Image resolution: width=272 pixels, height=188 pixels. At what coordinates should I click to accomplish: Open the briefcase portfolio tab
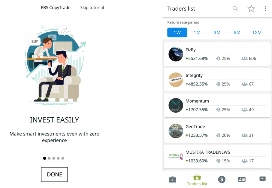(172, 180)
